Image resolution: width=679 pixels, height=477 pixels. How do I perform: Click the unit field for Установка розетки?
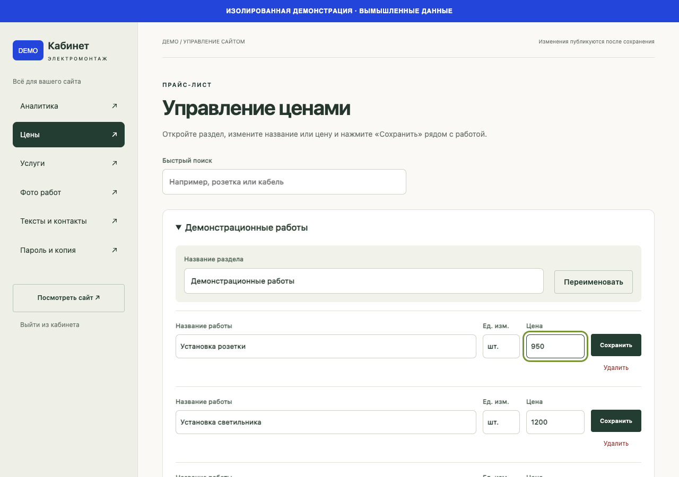point(501,346)
